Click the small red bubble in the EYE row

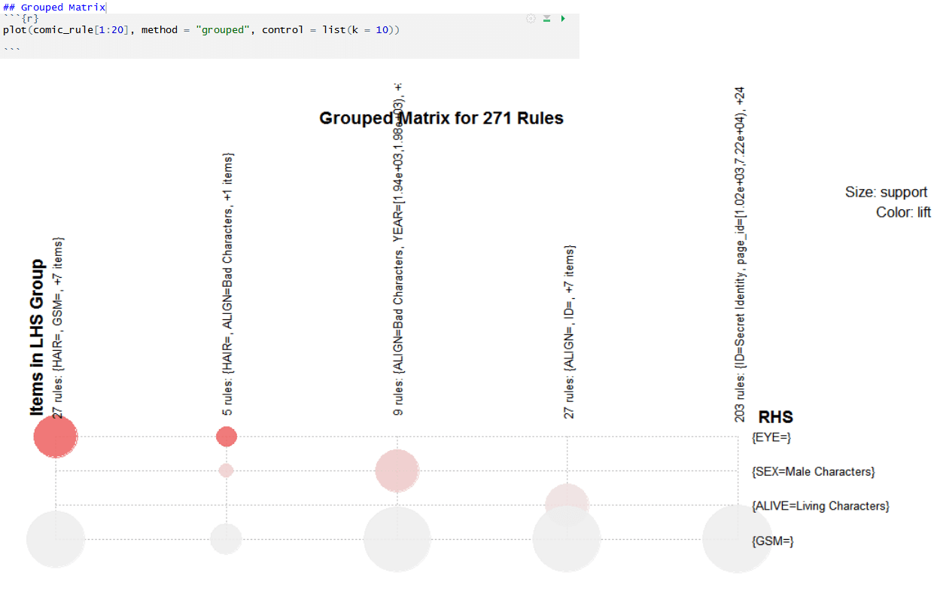227,437
